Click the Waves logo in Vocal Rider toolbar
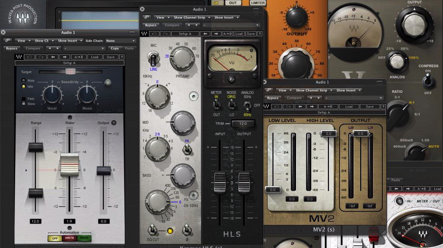 tap(19, 57)
